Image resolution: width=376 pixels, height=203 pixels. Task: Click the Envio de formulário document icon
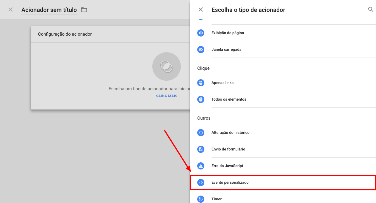[x=201, y=149]
